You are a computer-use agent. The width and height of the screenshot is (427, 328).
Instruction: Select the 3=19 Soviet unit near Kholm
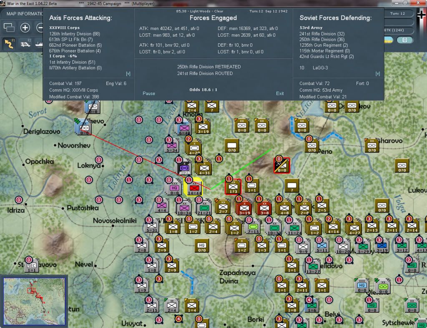(203, 126)
